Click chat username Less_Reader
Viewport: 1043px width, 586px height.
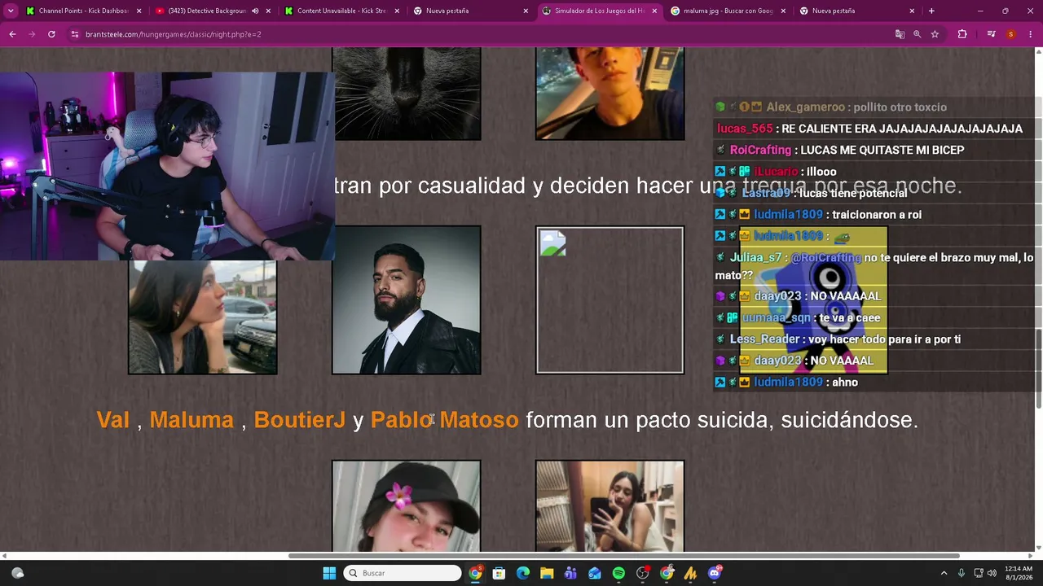tap(766, 339)
